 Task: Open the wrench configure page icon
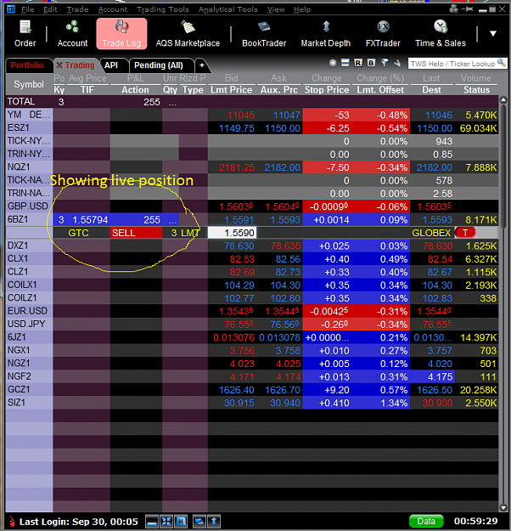pos(397,63)
